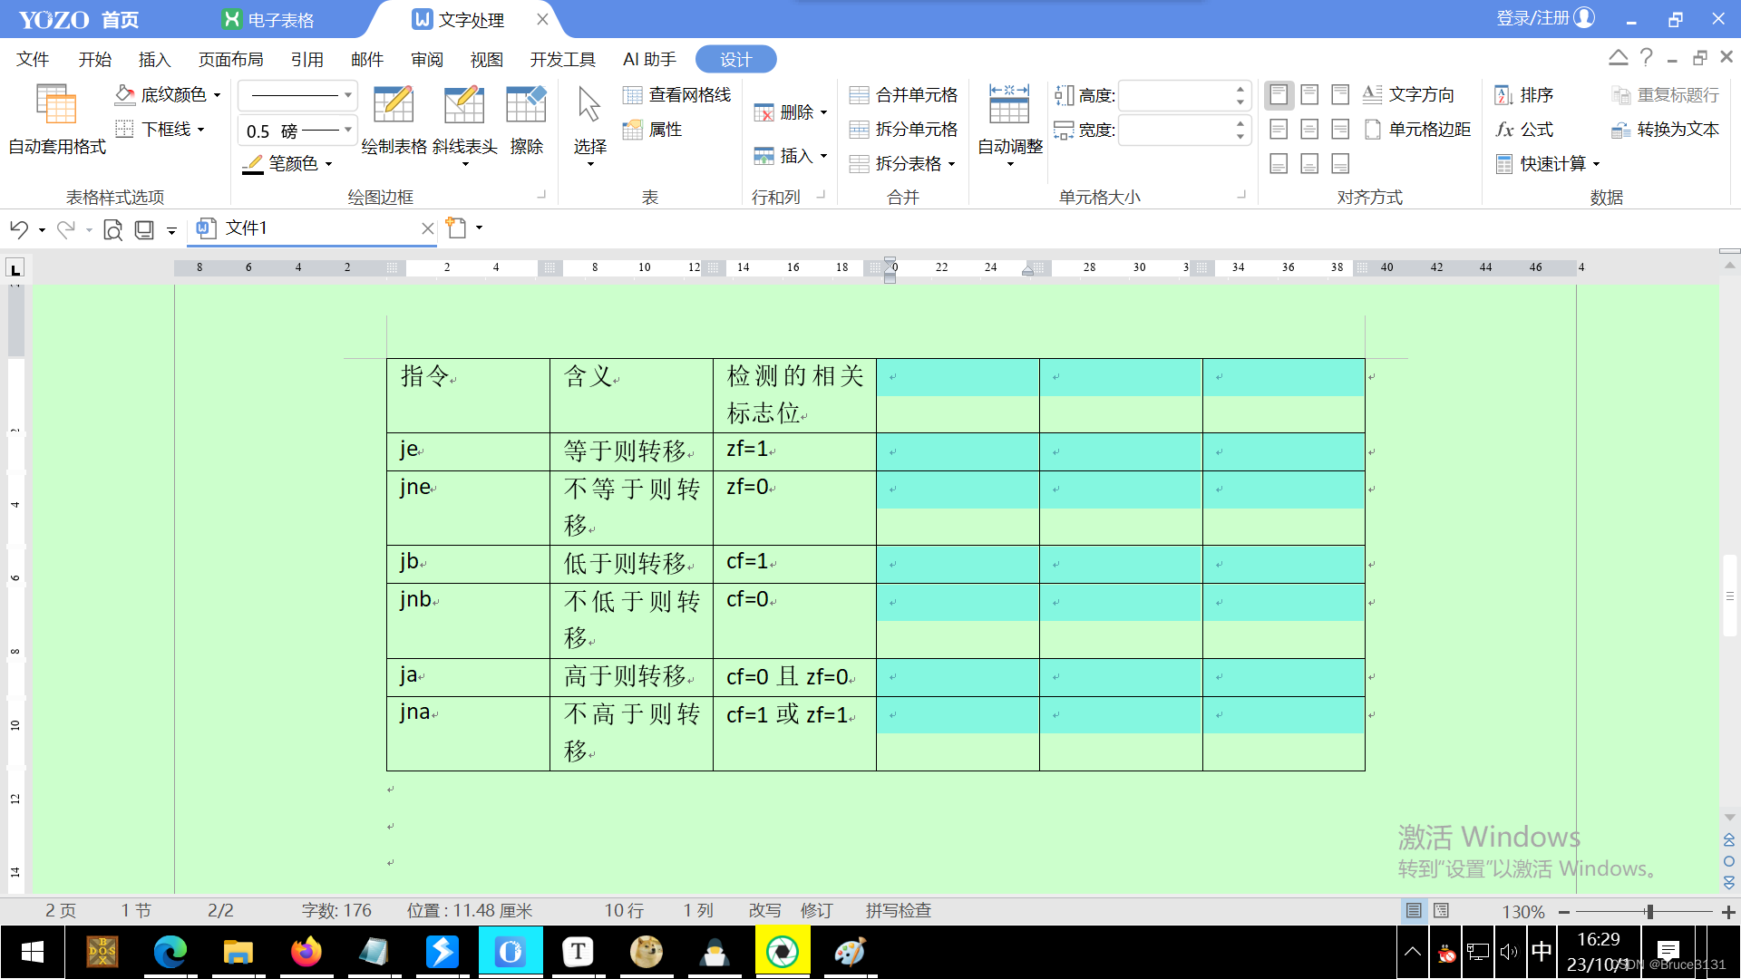Screen dimensions: 1741x979
Task: Toggle the 改写 overwrite mode in status bar
Action: click(764, 910)
